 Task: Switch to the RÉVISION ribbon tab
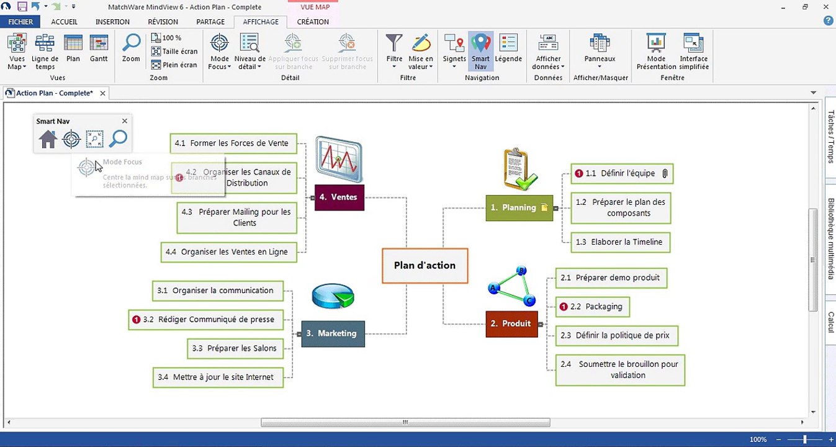pyautogui.click(x=163, y=22)
